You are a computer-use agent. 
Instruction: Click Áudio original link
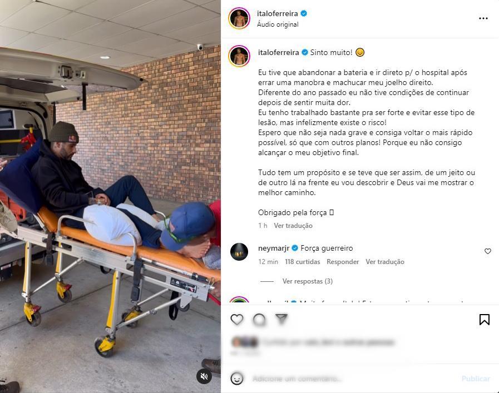[278, 24]
